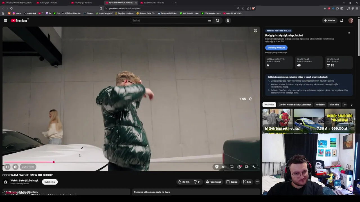The image size is (360, 202).
Task: Start voice search with microphone icon
Action: 228,20
